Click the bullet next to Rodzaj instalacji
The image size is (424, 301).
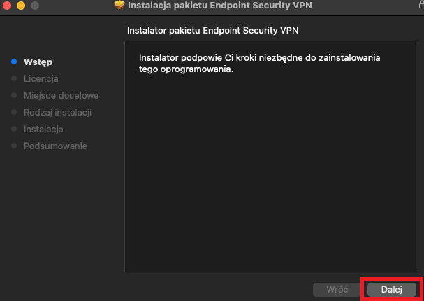(x=14, y=112)
